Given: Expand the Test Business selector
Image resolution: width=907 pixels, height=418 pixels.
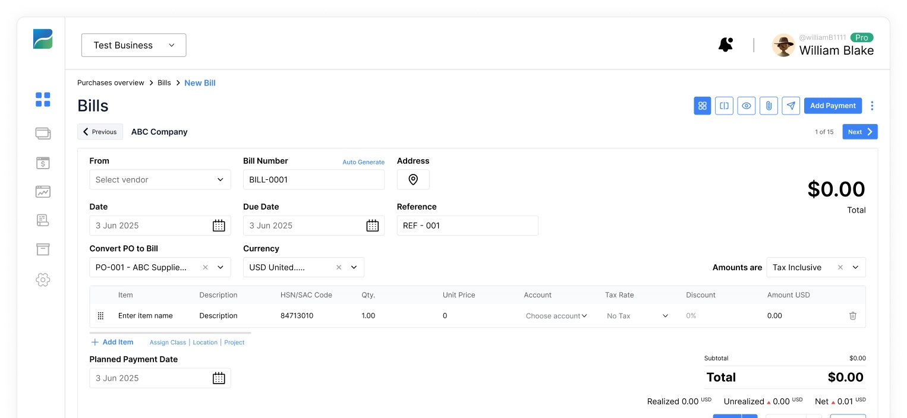Looking at the screenshot, I should click(x=134, y=45).
